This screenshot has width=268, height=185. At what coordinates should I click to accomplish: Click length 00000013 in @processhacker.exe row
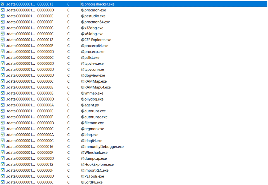(45, 4)
